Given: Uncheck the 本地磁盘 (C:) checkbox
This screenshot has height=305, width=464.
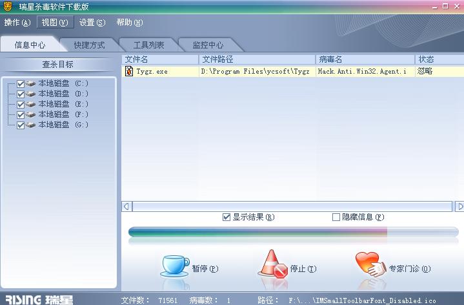Looking at the screenshot, I should (21, 84).
